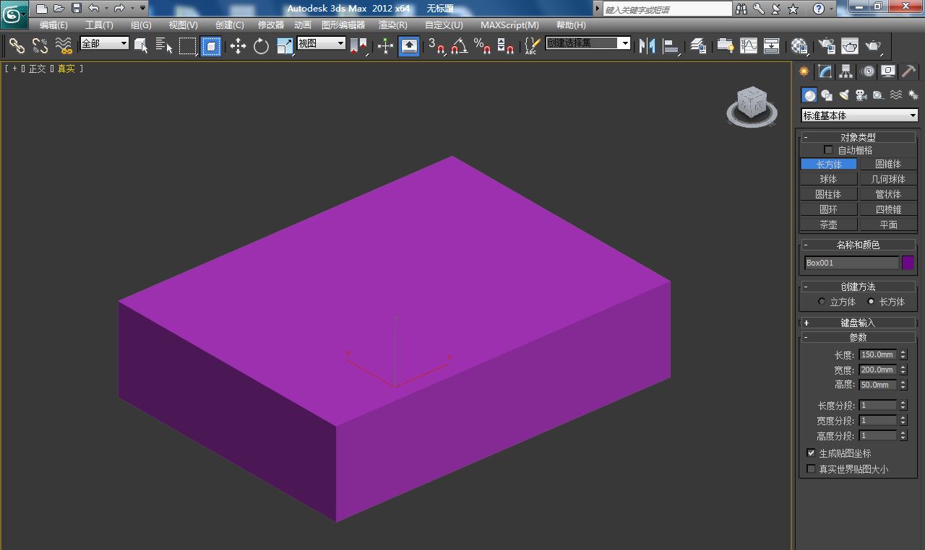Switch to Lights category in Create panel

click(x=843, y=95)
